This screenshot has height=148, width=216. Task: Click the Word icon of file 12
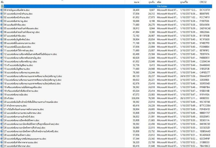coord(2,54)
